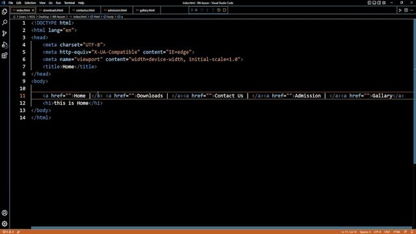Open the Terminal menu

pos(70,3)
